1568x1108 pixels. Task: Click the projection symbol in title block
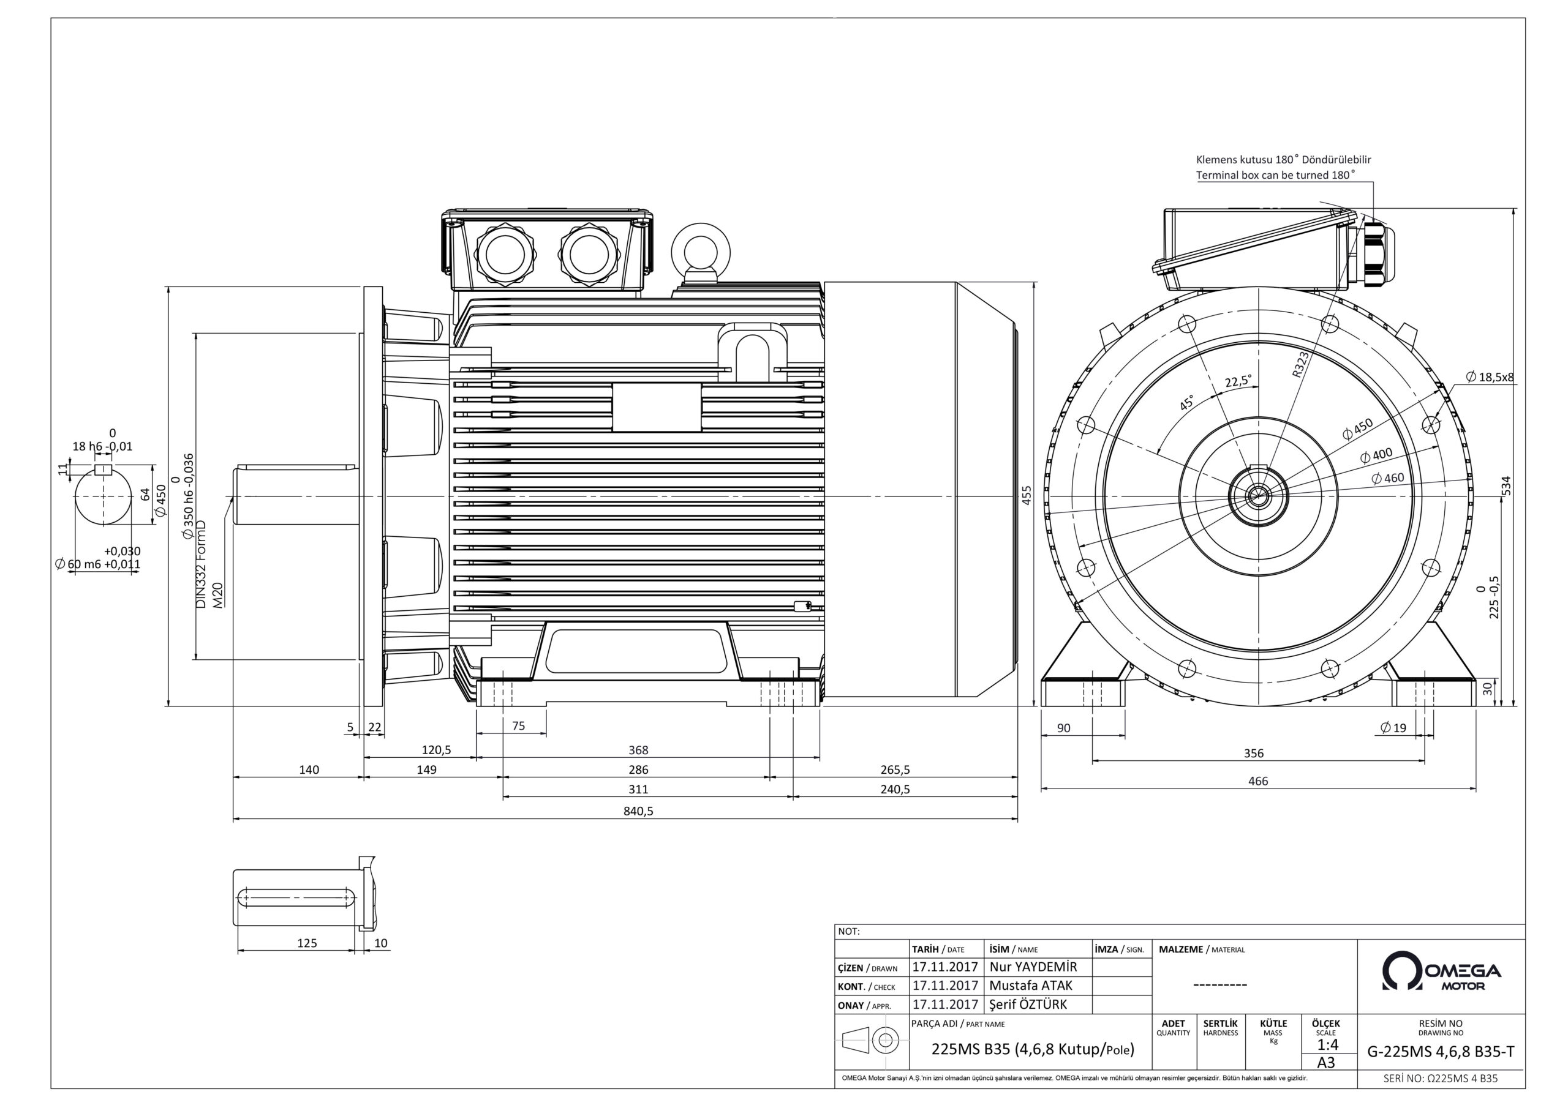[x=872, y=1041]
